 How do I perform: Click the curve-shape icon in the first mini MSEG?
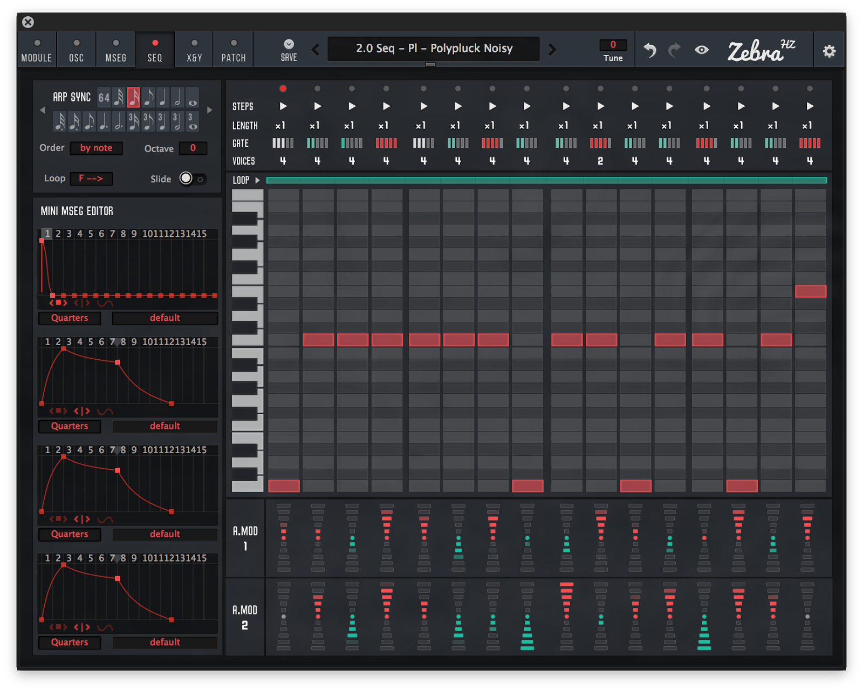point(105,303)
